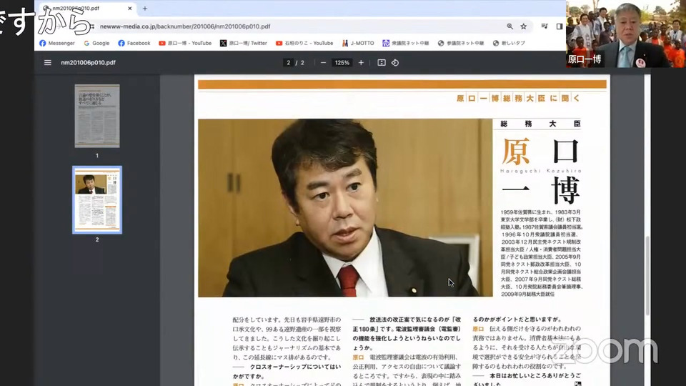Open the address bar zoom magnifier icon
686x386 pixels.
click(509, 26)
